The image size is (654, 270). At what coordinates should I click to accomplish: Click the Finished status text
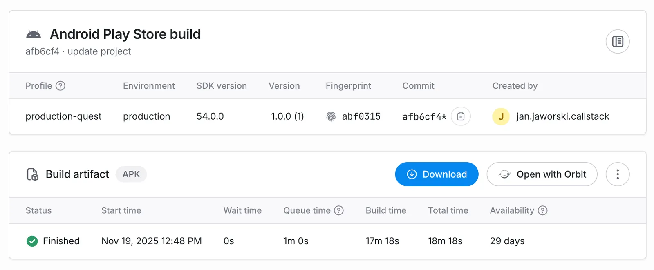pyautogui.click(x=61, y=241)
